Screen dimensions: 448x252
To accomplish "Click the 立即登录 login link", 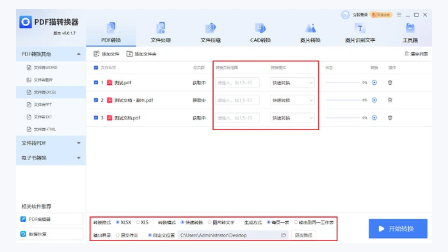I will pos(360,15).
